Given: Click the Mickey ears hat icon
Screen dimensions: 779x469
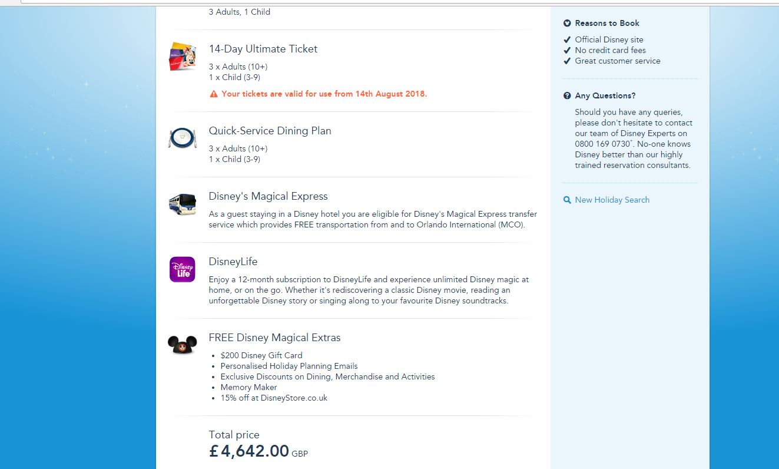Looking at the screenshot, I should click(x=182, y=345).
